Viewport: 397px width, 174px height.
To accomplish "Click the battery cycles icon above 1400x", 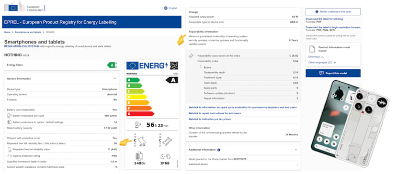I will click(139, 156).
